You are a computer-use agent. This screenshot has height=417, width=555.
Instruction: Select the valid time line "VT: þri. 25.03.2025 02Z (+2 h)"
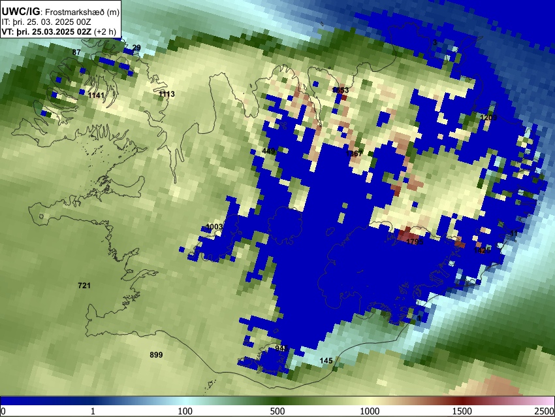tap(59, 31)
